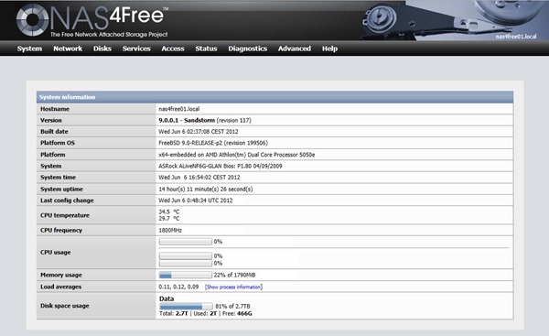The image size is (549, 336).
Task: Click the CPU usage row label
Action: coord(55,253)
